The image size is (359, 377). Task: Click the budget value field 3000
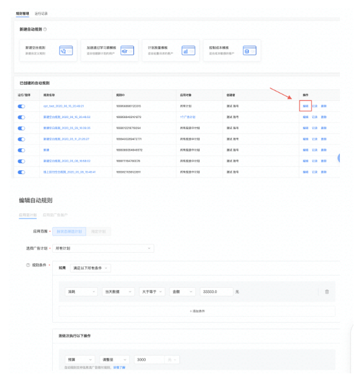click(x=149, y=359)
